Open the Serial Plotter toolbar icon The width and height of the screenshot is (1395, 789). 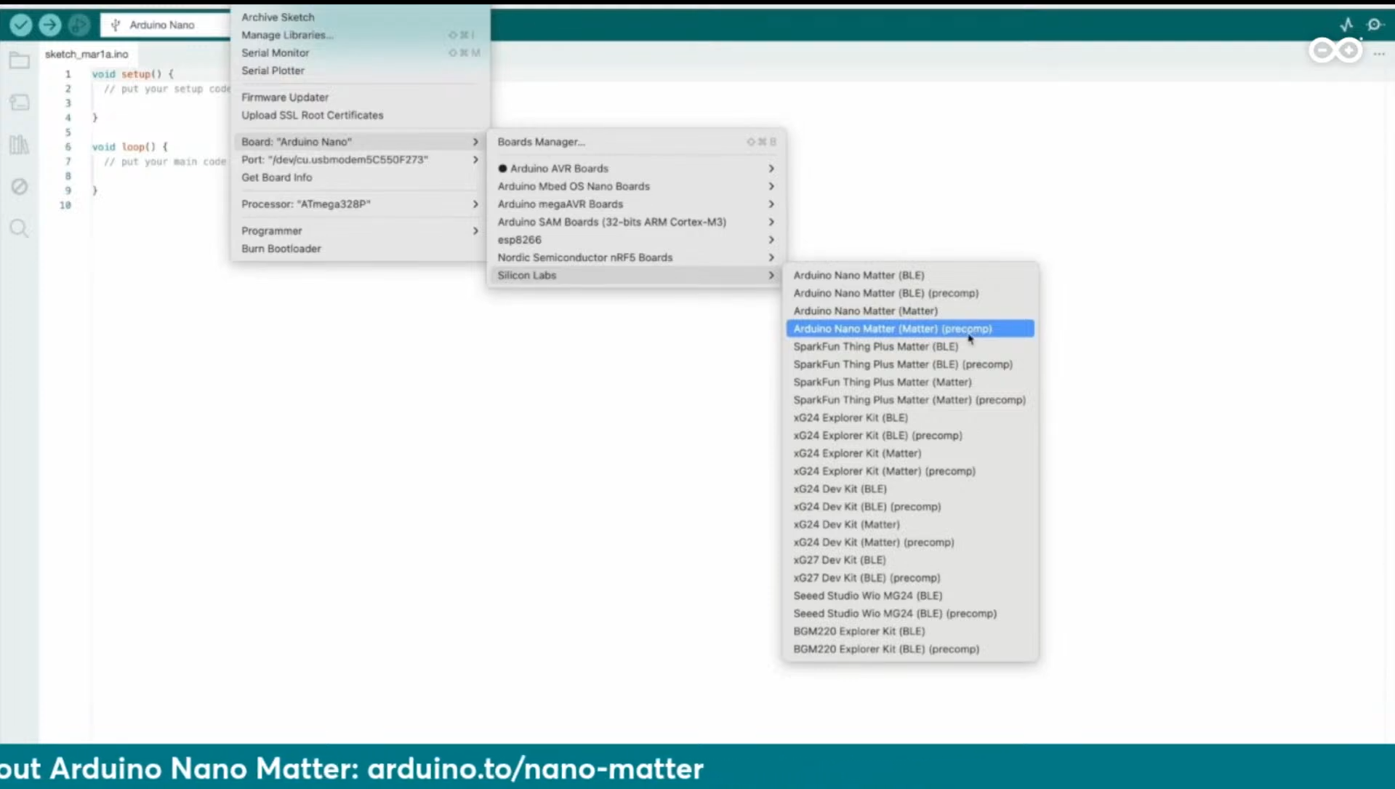pyautogui.click(x=1347, y=24)
